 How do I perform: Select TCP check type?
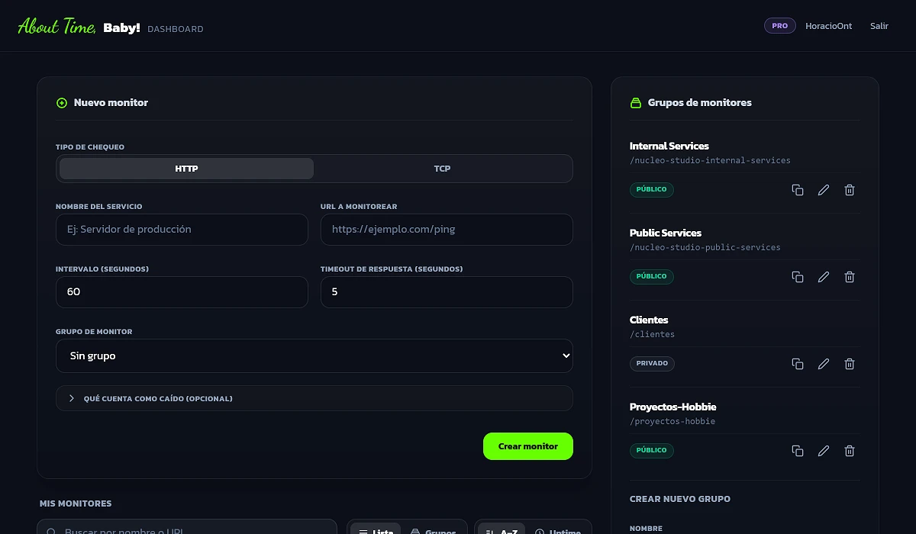point(442,169)
